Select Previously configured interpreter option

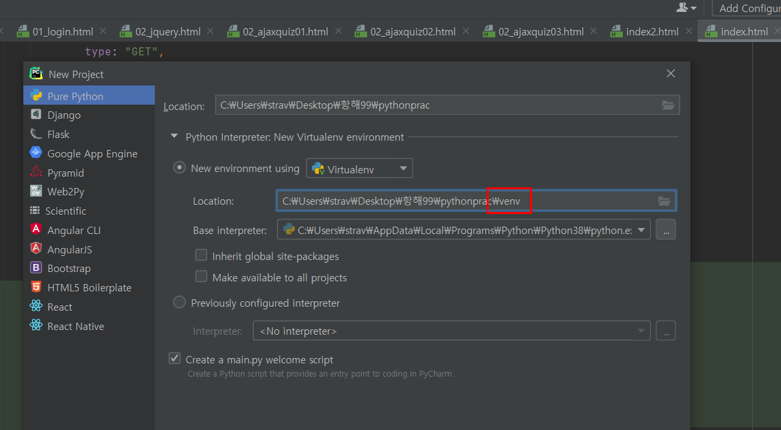click(180, 303)
